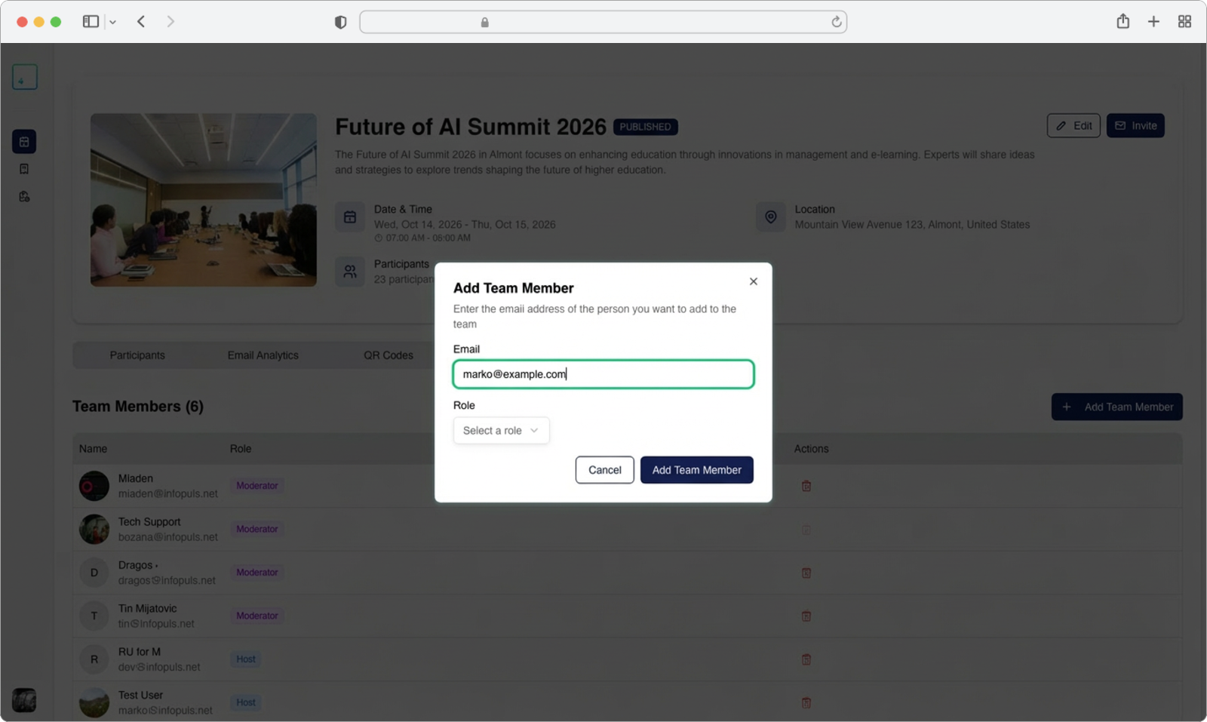The image size is (1207, 722).
Task: Select the QR Codes tab
Action: coord(388,355)
